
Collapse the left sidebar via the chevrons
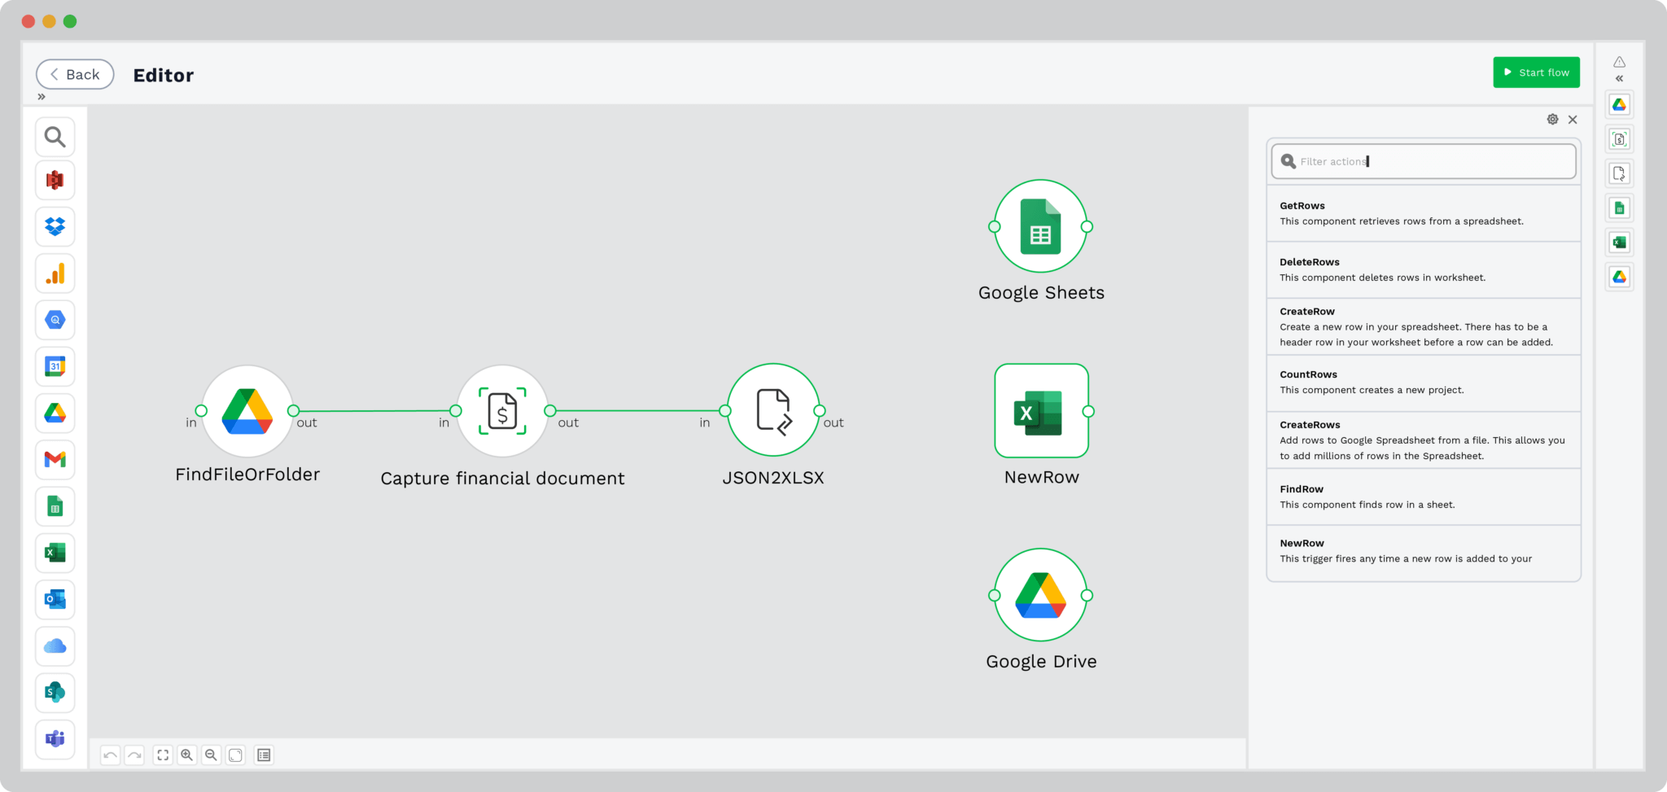[42, 96]
